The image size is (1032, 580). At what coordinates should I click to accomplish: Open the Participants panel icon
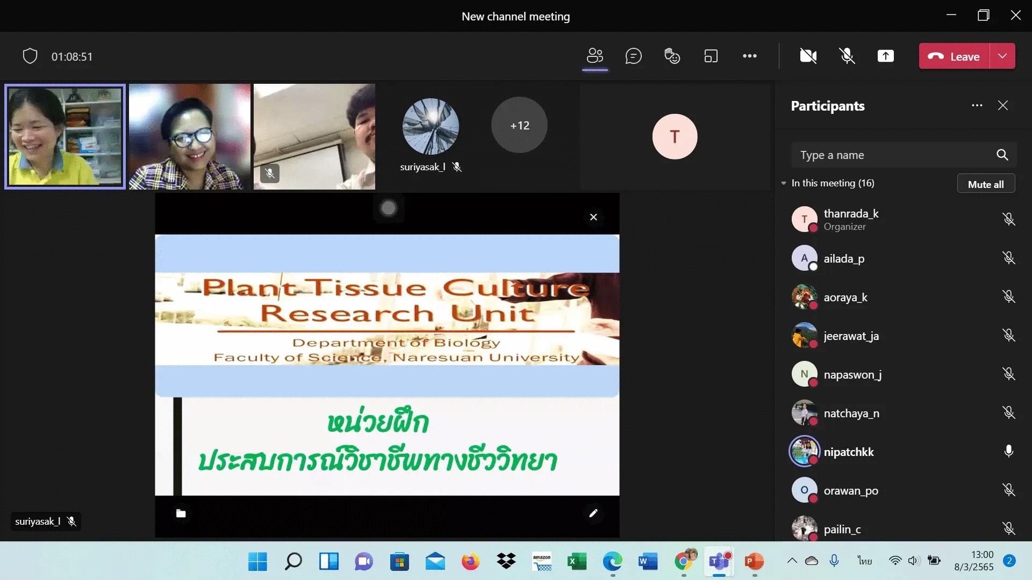pos(594,56)
